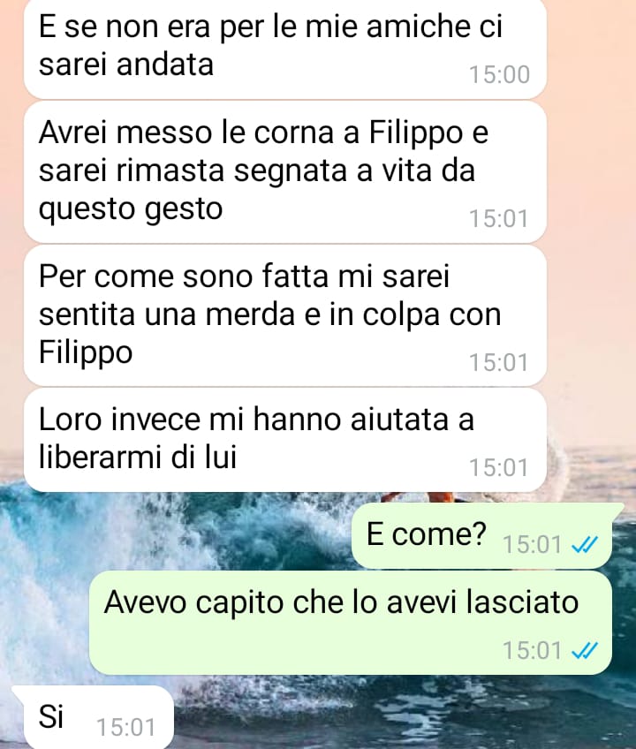Tap the 15:01 timestamp next to 'Si'
636x749 pixels.
(x=126, y=728)
